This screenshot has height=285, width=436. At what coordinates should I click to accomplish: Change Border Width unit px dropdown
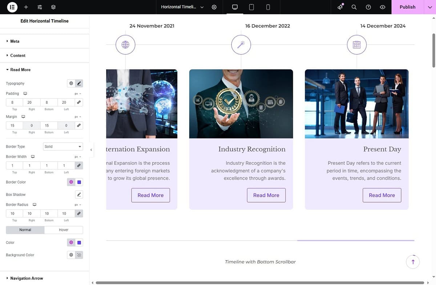tap(78, 157)
